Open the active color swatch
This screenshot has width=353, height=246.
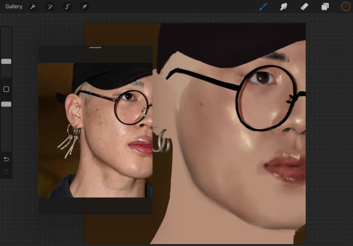coord(346,7)
